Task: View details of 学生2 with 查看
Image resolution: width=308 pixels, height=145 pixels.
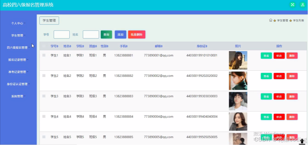Action: click(x=266, y=76)
